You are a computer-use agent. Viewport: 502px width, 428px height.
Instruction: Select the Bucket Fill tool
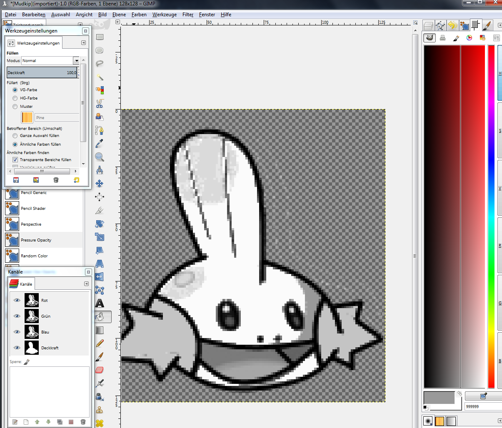point(102,317)
